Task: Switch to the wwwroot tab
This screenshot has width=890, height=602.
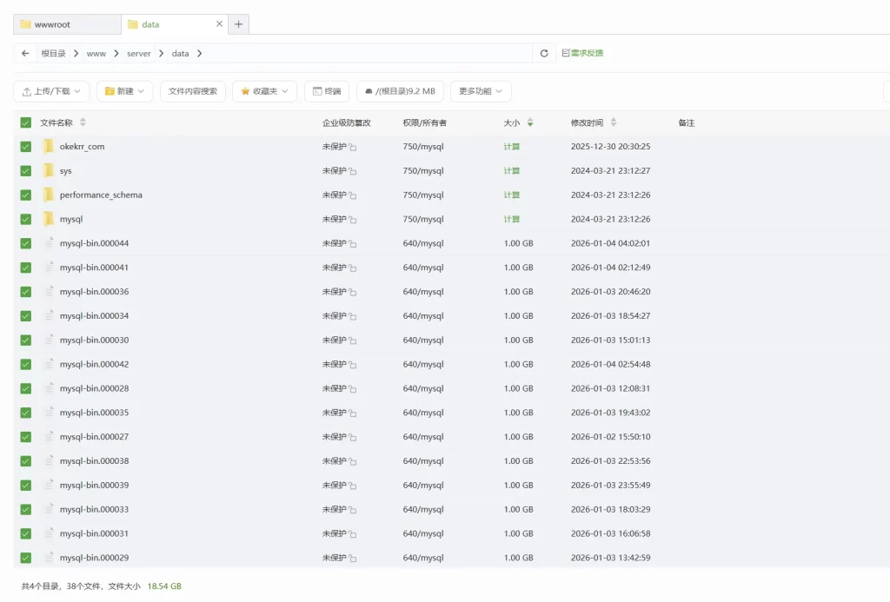Action: point(67,24)
